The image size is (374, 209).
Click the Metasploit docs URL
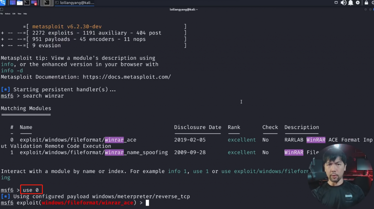[127, 77]
